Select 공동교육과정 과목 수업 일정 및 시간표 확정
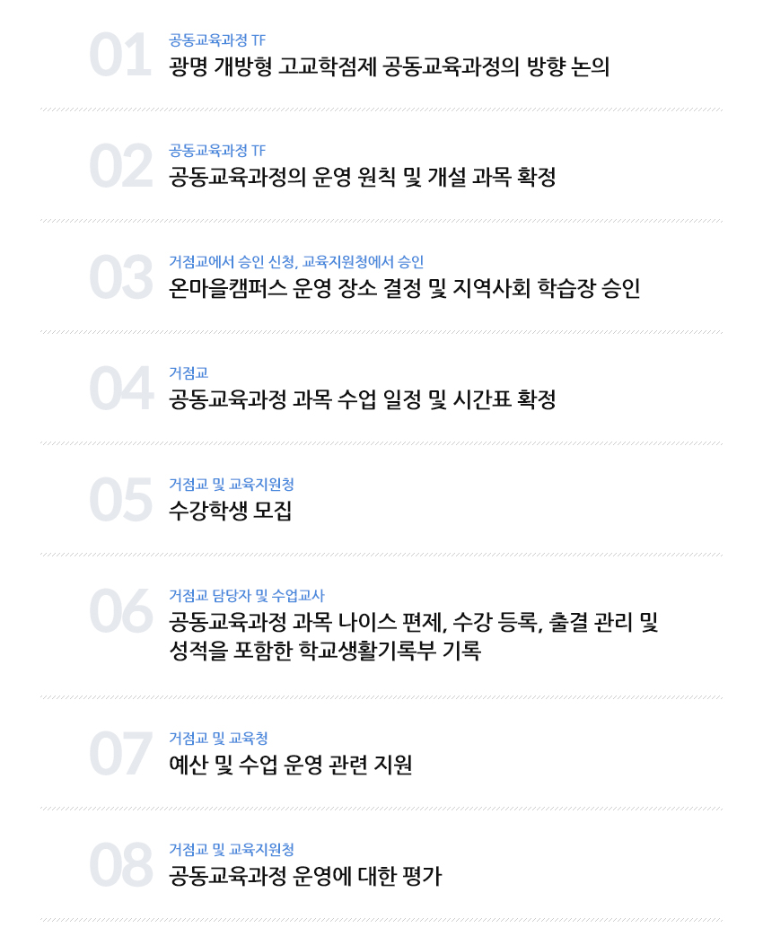763x945 pixels. [362, 400]
